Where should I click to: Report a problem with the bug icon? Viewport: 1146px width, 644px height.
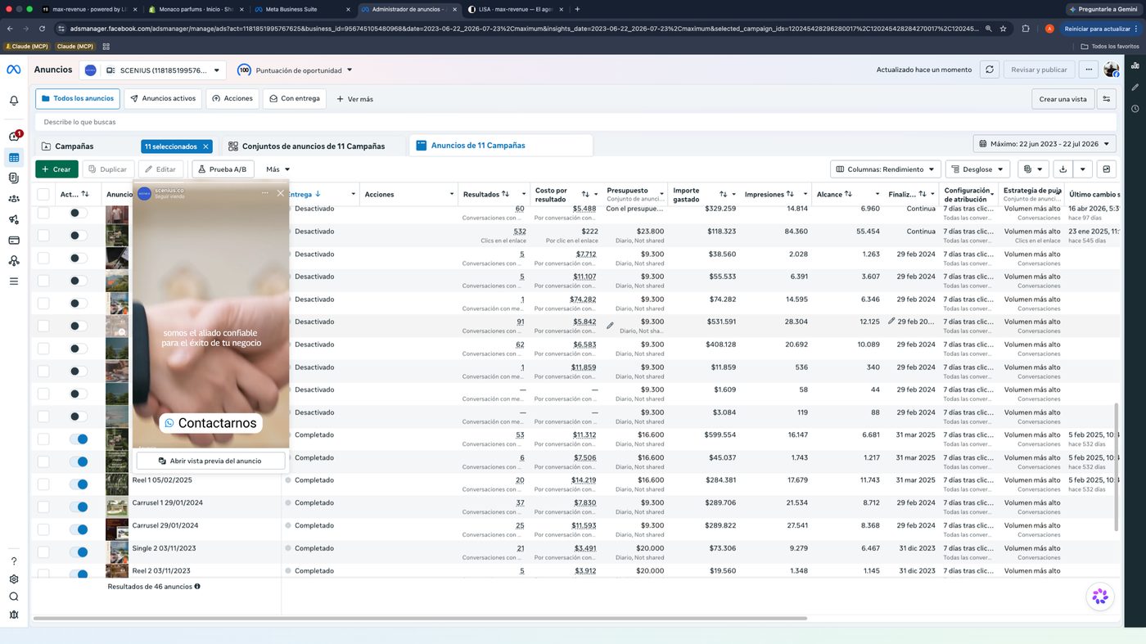point(14,615)
